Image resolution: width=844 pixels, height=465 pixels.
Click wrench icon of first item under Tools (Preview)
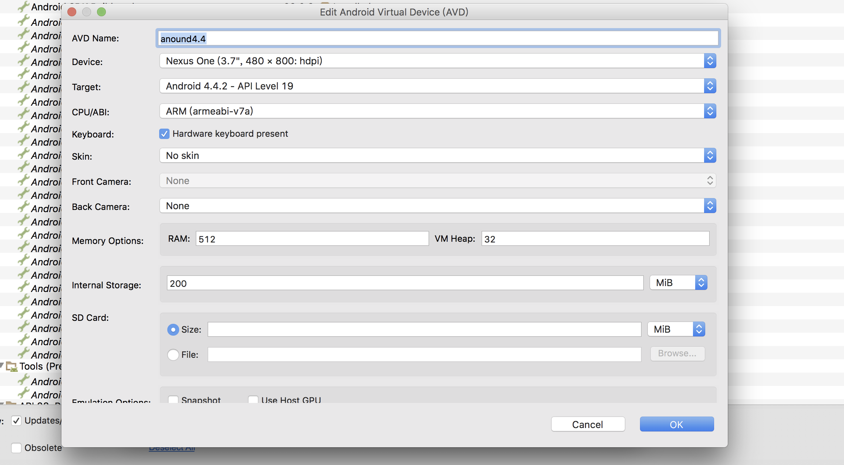tap(24, 380)
